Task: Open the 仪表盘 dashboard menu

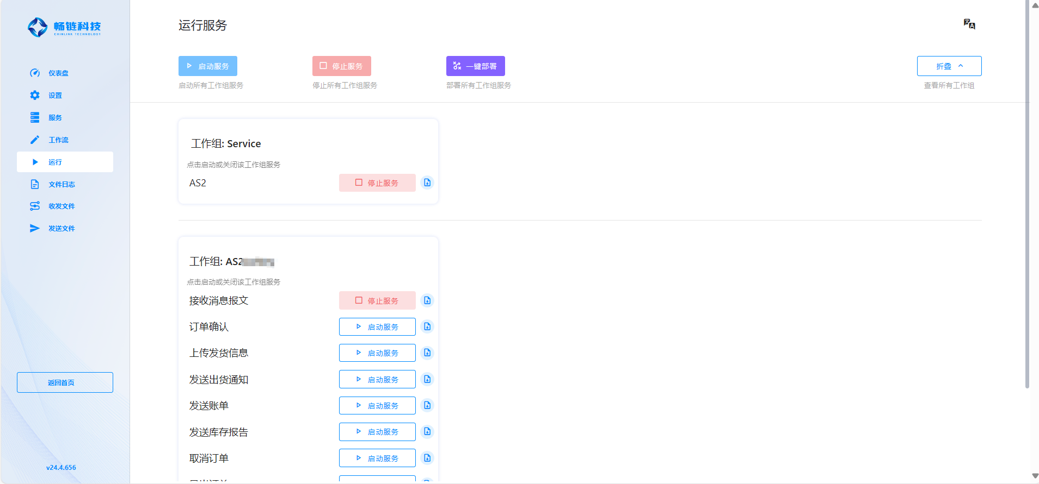Action: pos(58,73)
